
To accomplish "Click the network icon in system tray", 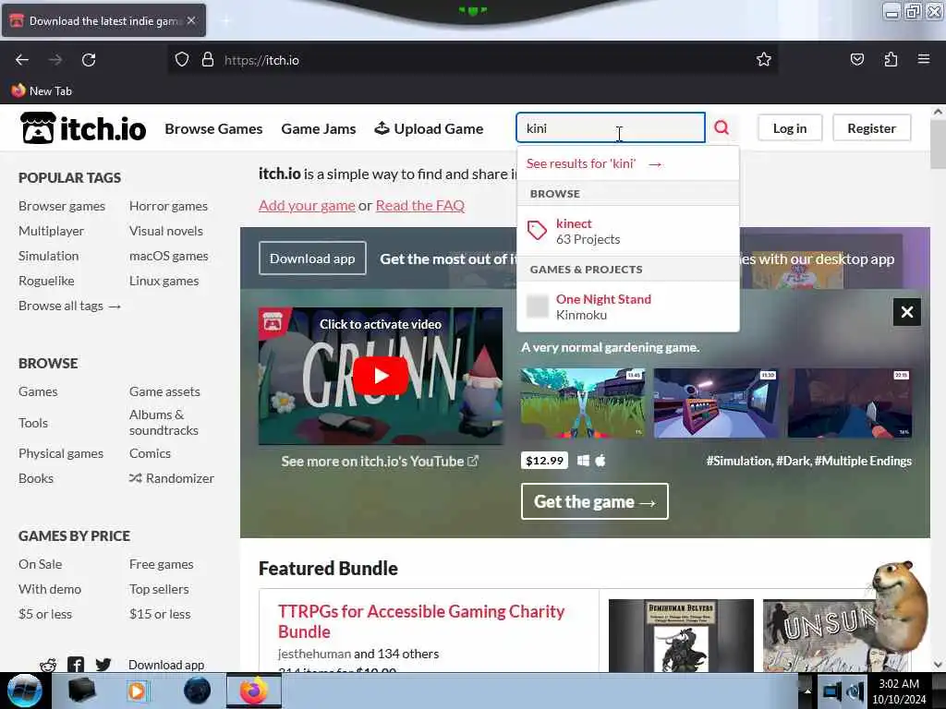I will [832, 691].
